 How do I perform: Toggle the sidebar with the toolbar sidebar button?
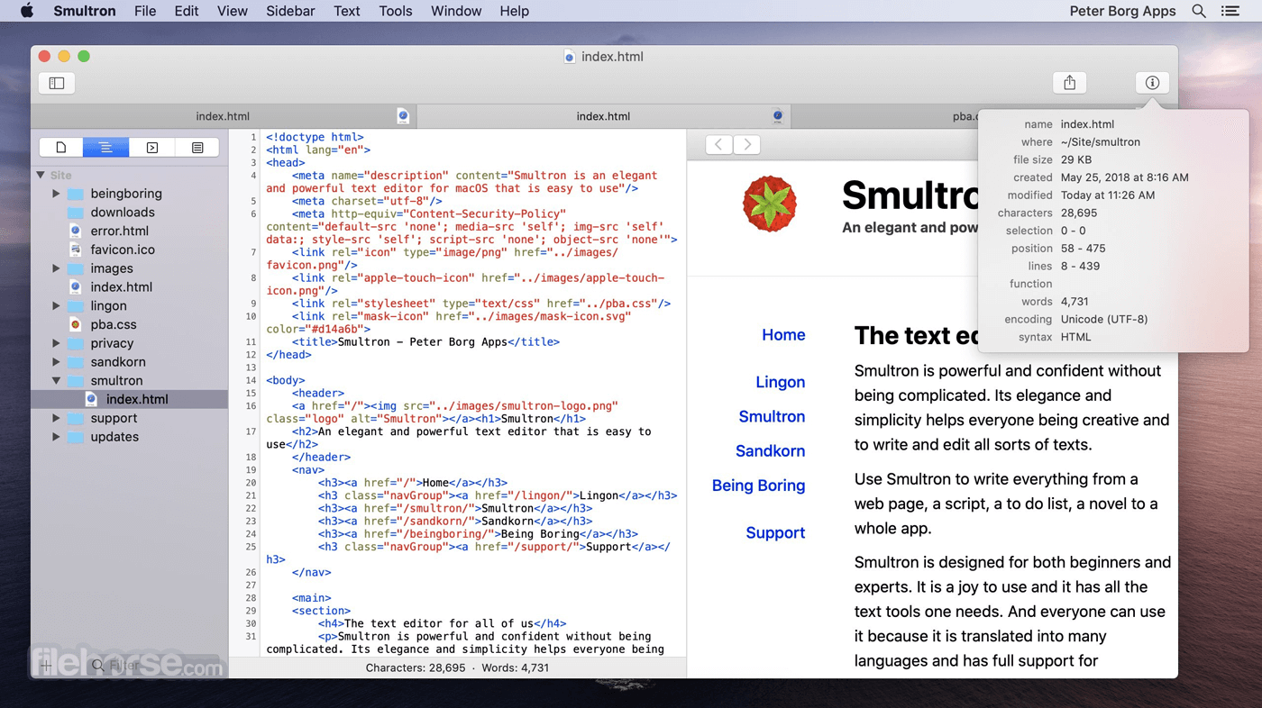(x=57, y=83)
